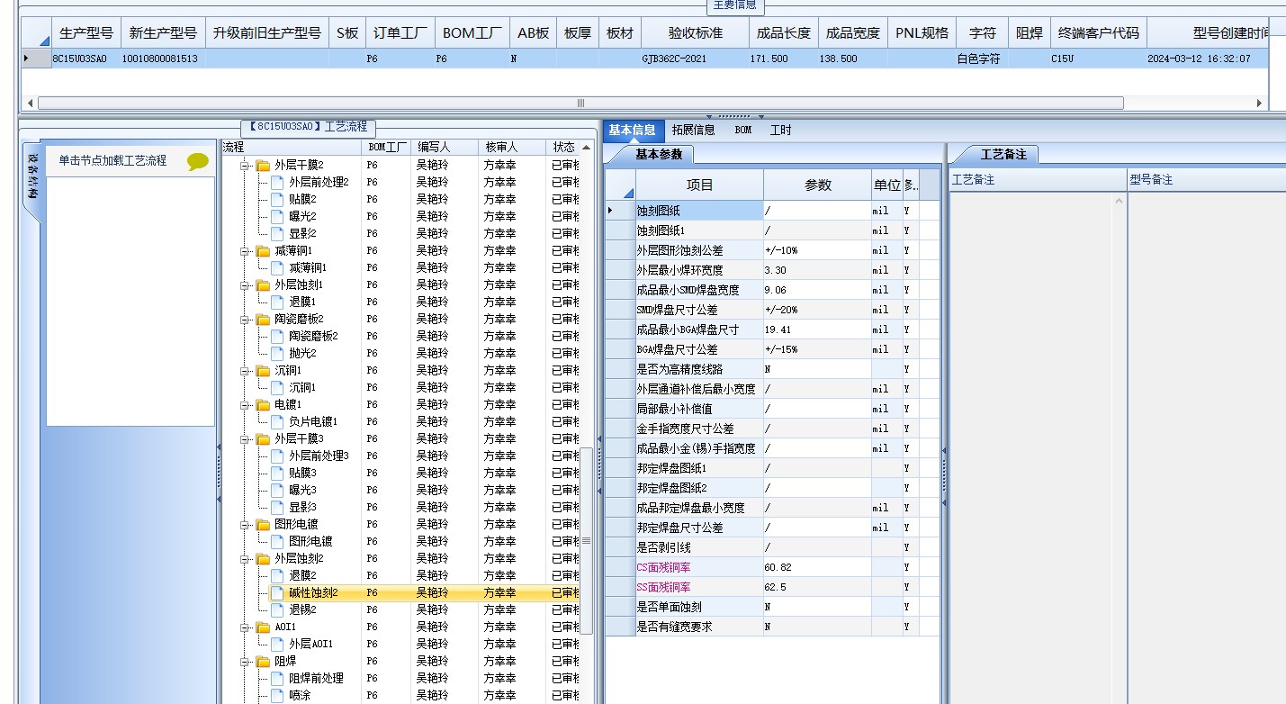The height and width of the screenshot is (704, 1286).
Task: Click the folder icon of 外层干膜2
Action: pyautogui.click(x=263, y=166)
